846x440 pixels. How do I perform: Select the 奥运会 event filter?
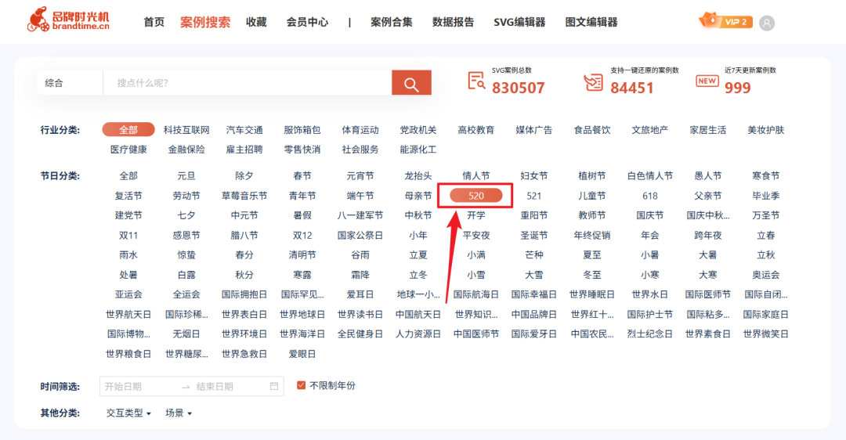point(765,275)
